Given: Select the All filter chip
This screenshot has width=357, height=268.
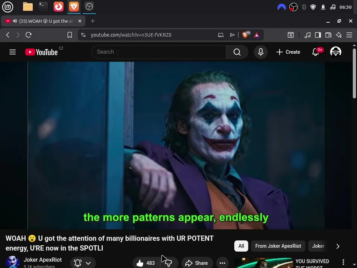Looking at the screenshot, I should [241, 246].
